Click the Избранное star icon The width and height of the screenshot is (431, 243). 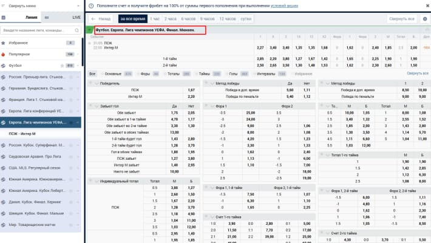click(3, 43)
